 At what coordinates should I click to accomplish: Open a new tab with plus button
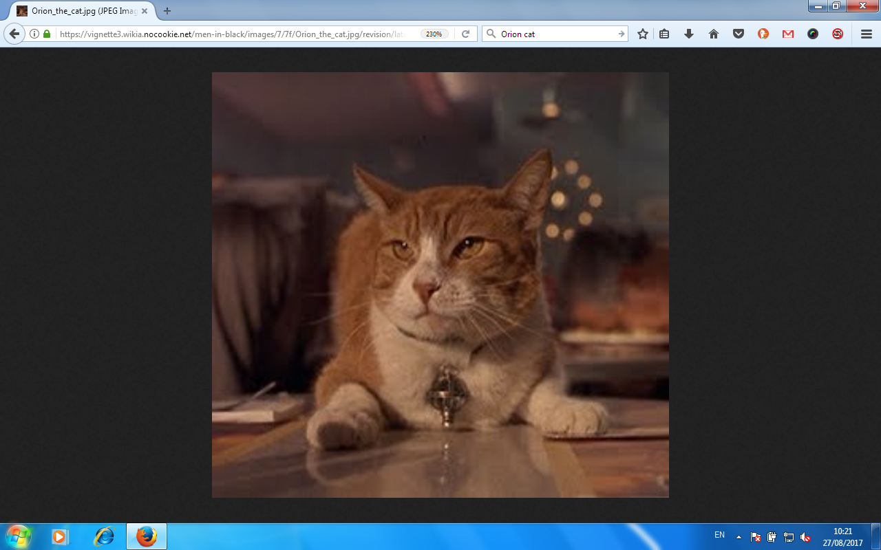tap(167, 11)
